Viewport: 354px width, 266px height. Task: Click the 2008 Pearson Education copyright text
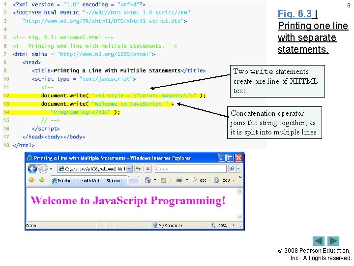click(315, 254)
